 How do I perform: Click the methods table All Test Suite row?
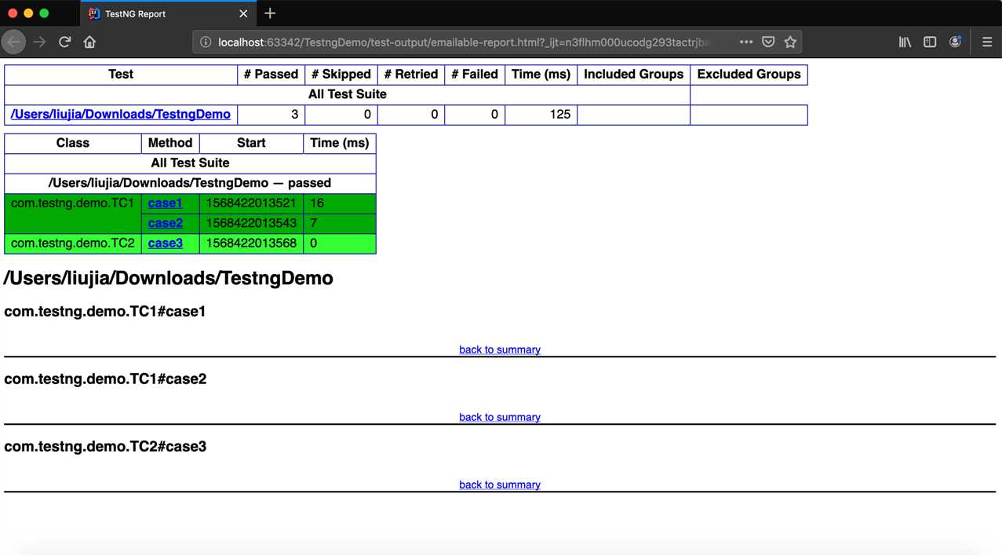point(190,163)
